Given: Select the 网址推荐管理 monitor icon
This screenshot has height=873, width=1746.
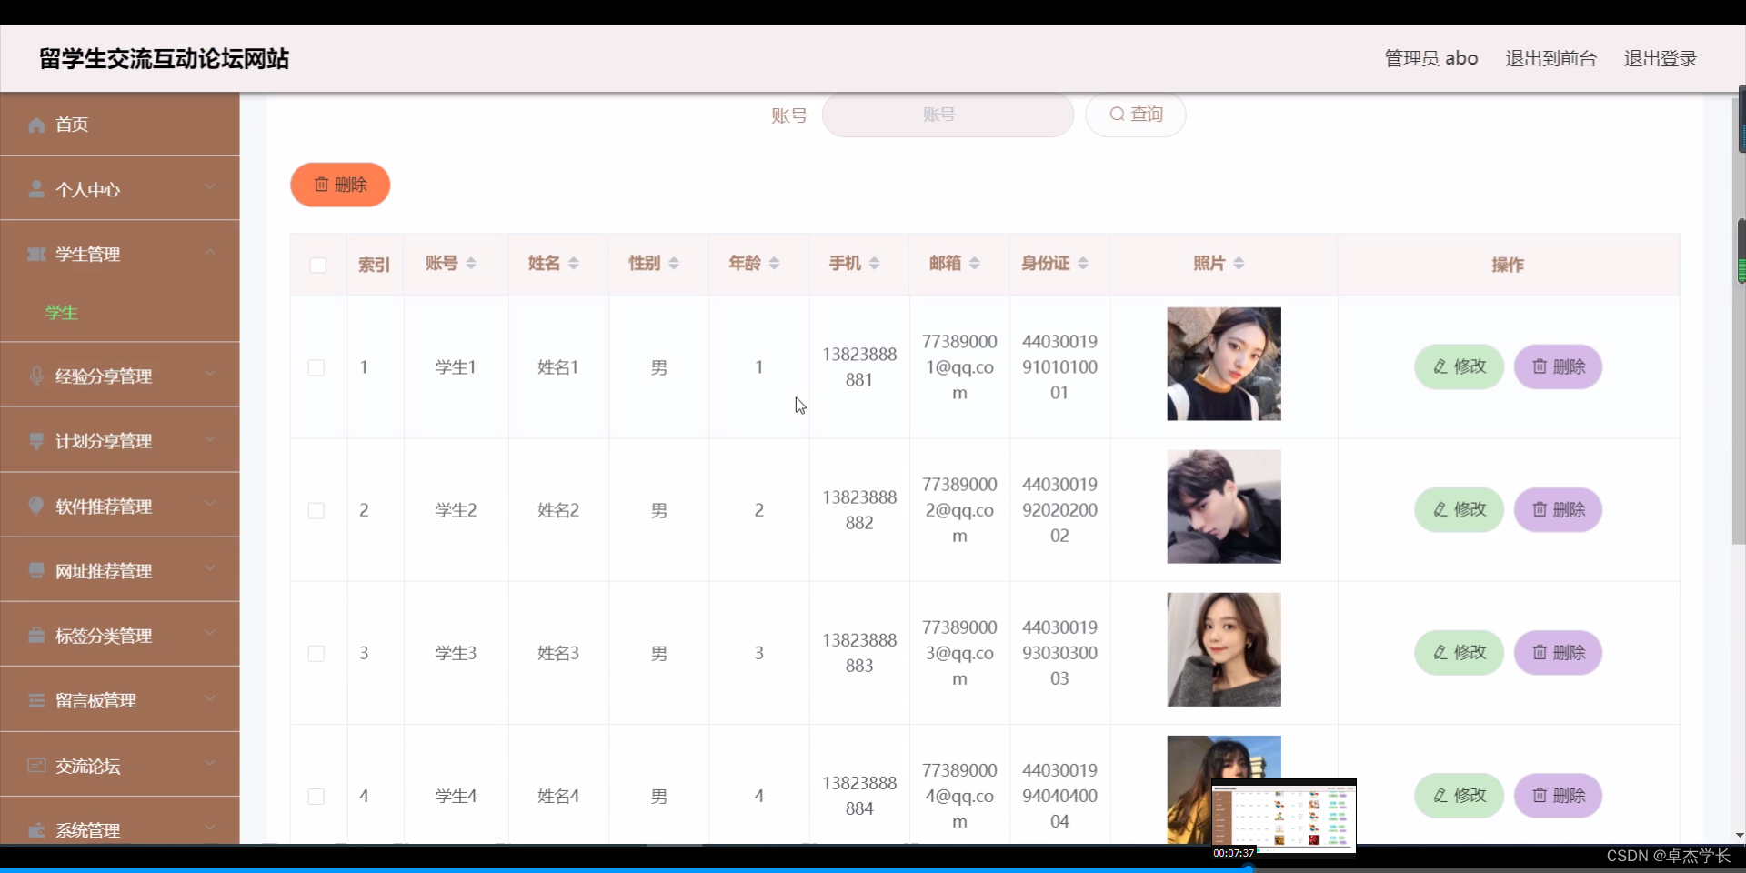Looking at the screenshot, I should (x=36, y=571).
